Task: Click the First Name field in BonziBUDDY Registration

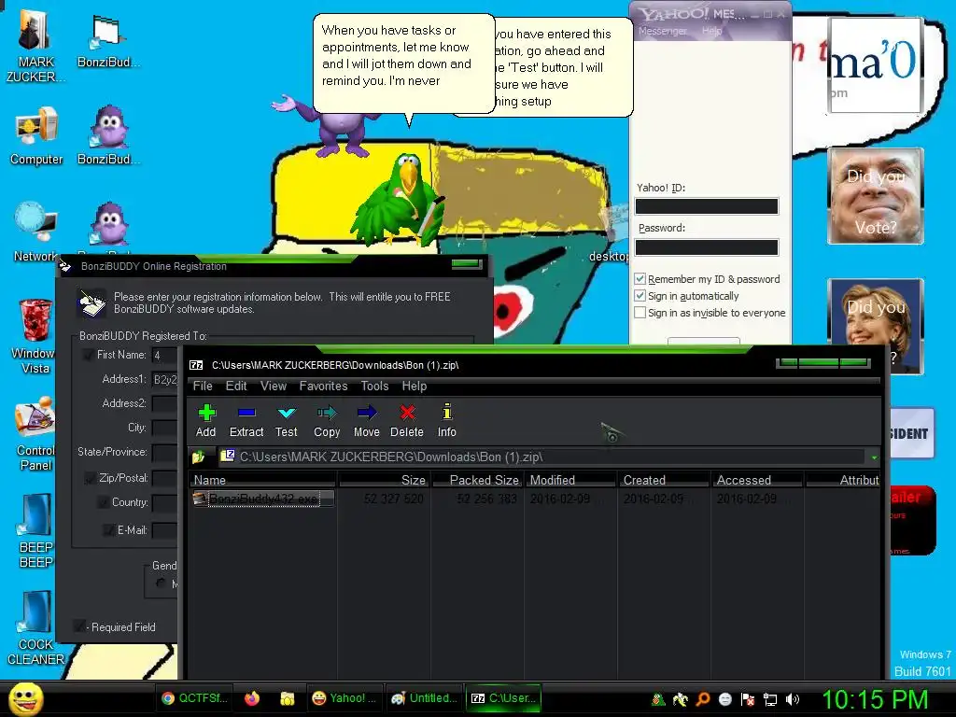Action: 164,355
